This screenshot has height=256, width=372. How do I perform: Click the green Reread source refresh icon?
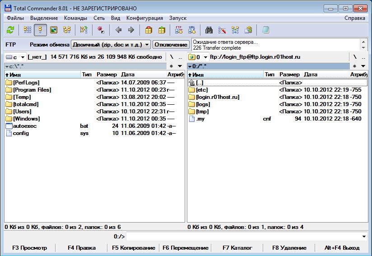(x=10, y=30)
